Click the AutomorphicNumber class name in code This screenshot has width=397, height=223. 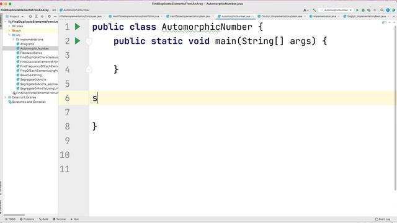point(207,27)
